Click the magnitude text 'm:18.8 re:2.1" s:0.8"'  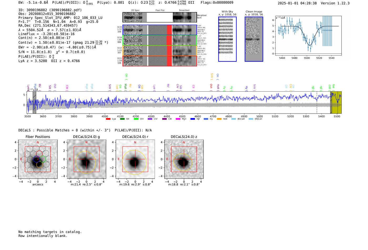[x=184, y=184]
